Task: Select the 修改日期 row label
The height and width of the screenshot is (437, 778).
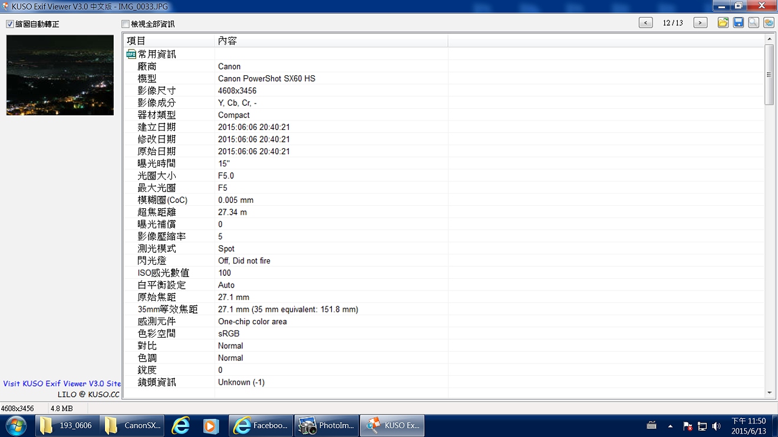Action: point(157,139)
